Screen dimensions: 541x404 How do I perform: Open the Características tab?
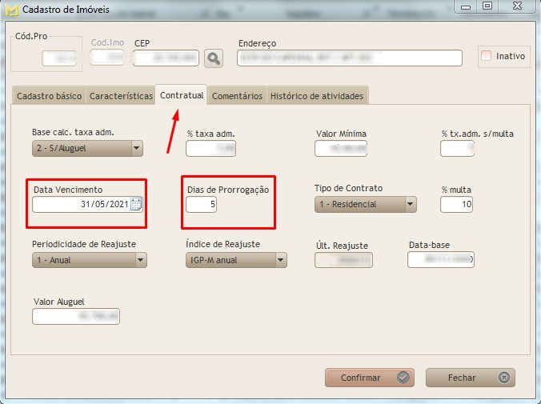coord(121,96)
